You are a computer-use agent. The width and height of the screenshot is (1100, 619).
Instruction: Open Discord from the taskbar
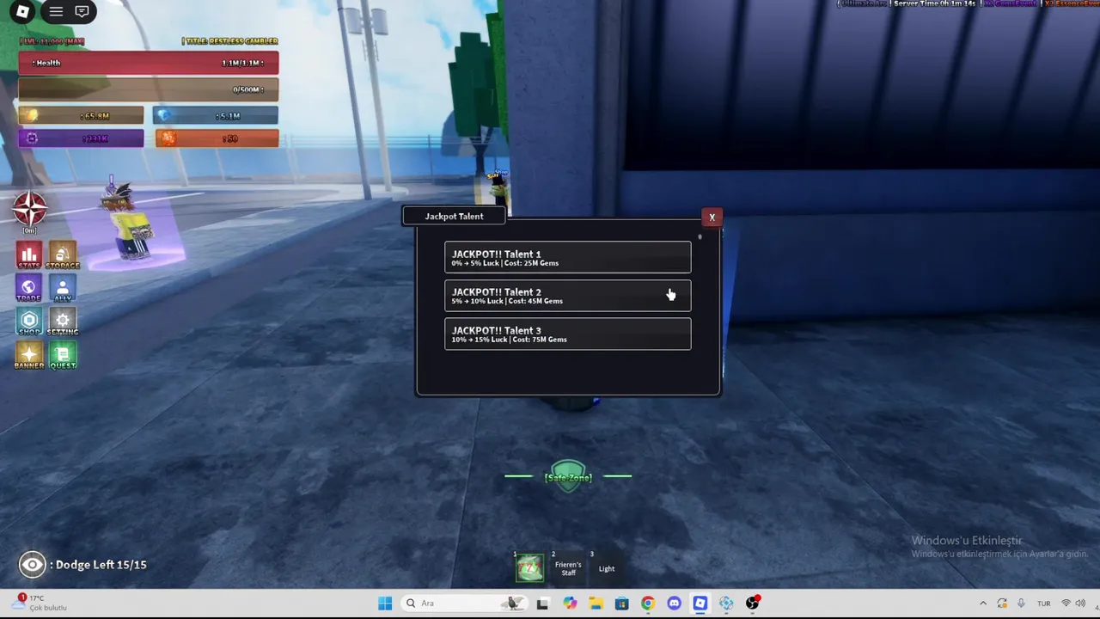[x=674, y=604]
